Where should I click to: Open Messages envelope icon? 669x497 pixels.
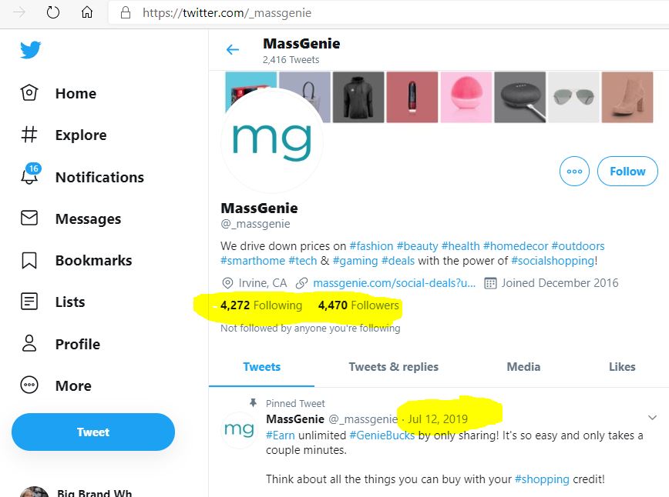pyautogui.click(x=29, y=218)
